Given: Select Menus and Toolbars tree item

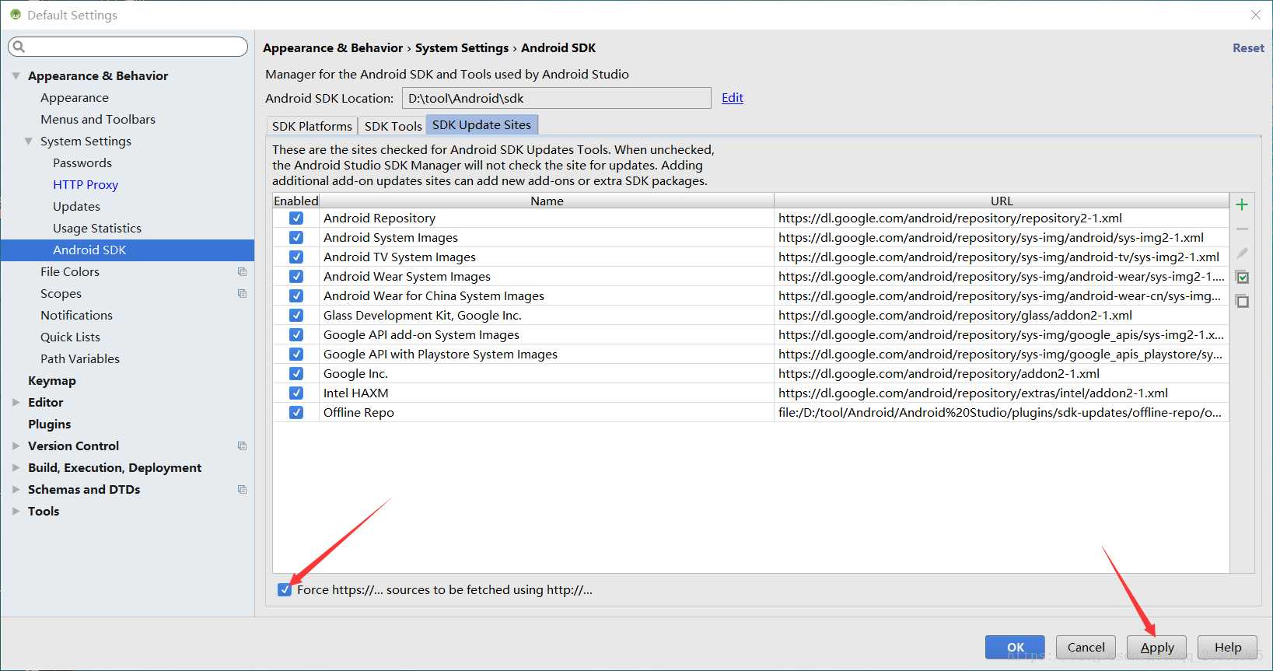Looking at the screenshot, I should coord(98,120).
